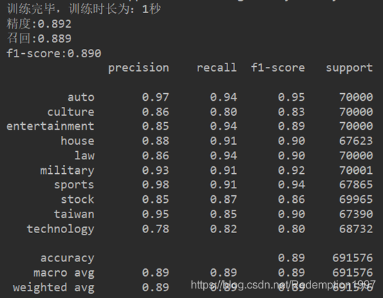Select the entertainment row label

pyautogui.click(x=50, y=126)
